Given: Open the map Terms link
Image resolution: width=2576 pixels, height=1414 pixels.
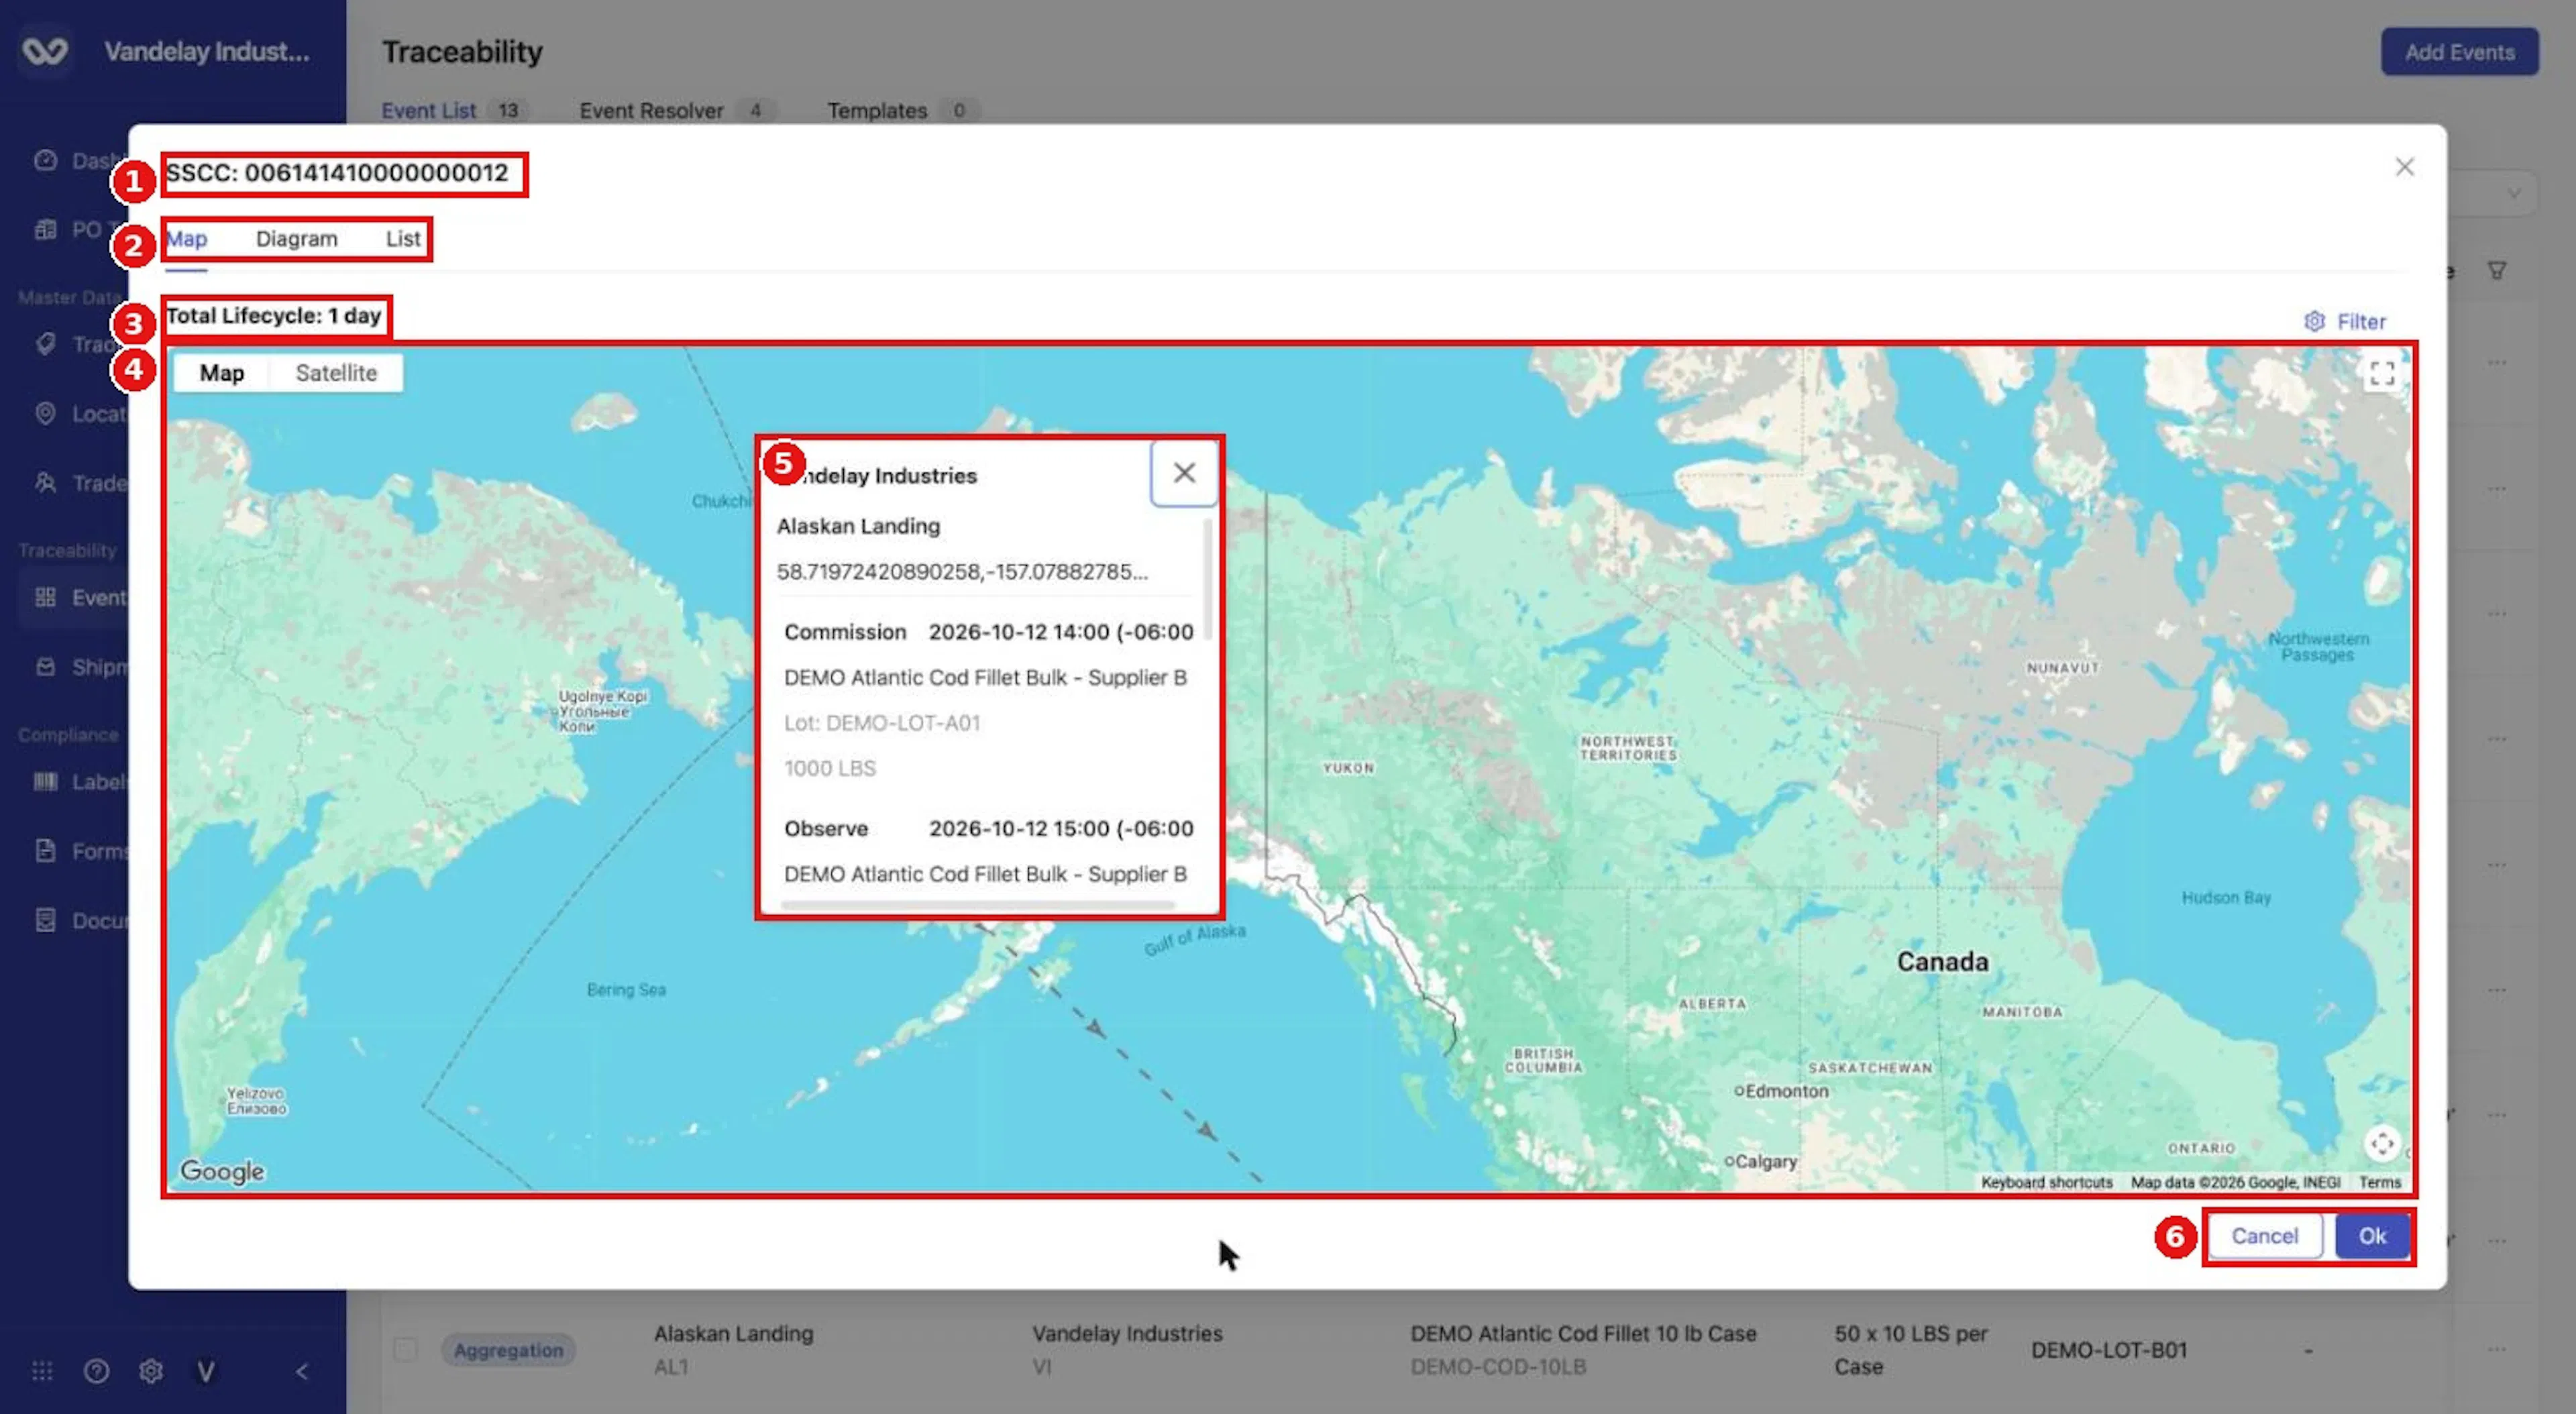Looking at the screenshot, I should pos(2380,1182).
